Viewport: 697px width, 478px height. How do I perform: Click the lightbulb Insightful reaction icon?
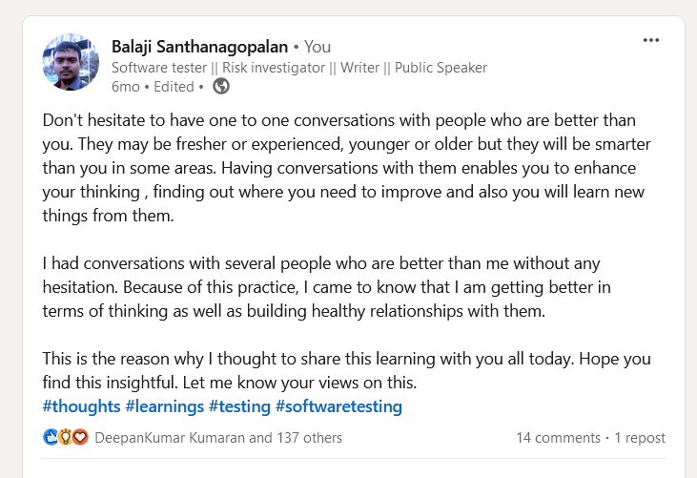[x=65, y=438]
